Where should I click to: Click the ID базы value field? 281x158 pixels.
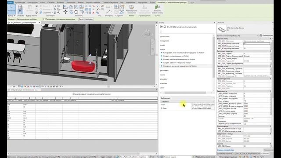tap(203, 108)
